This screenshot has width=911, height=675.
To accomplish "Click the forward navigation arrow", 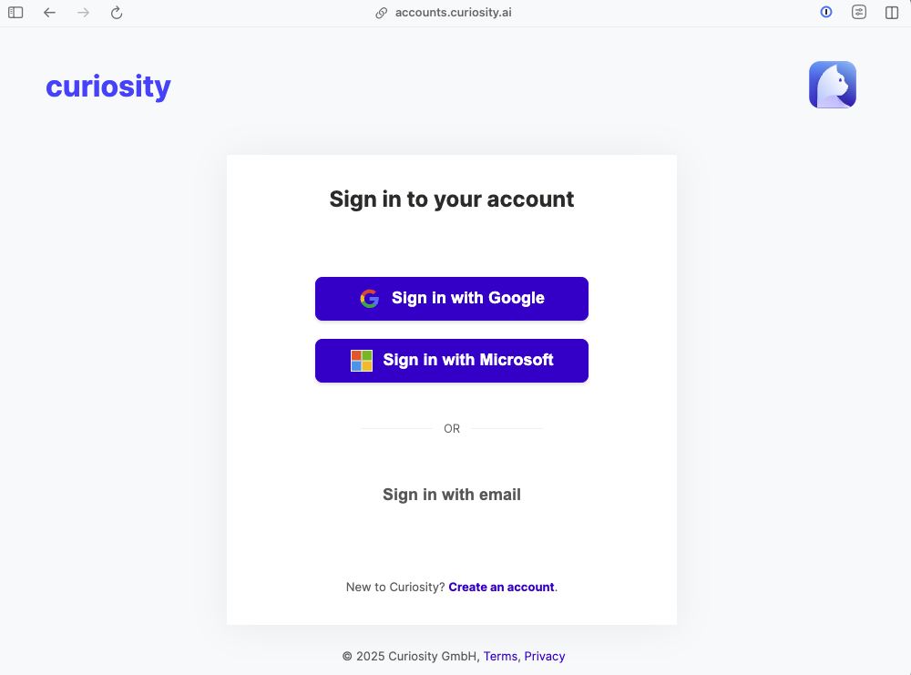I will coord(83,12).
